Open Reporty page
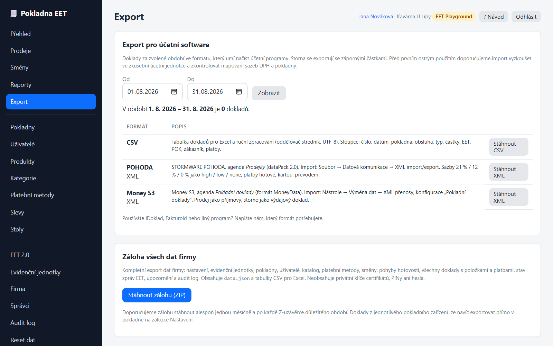This screenshot has width=553, height=346. click(x=51, y=85)
